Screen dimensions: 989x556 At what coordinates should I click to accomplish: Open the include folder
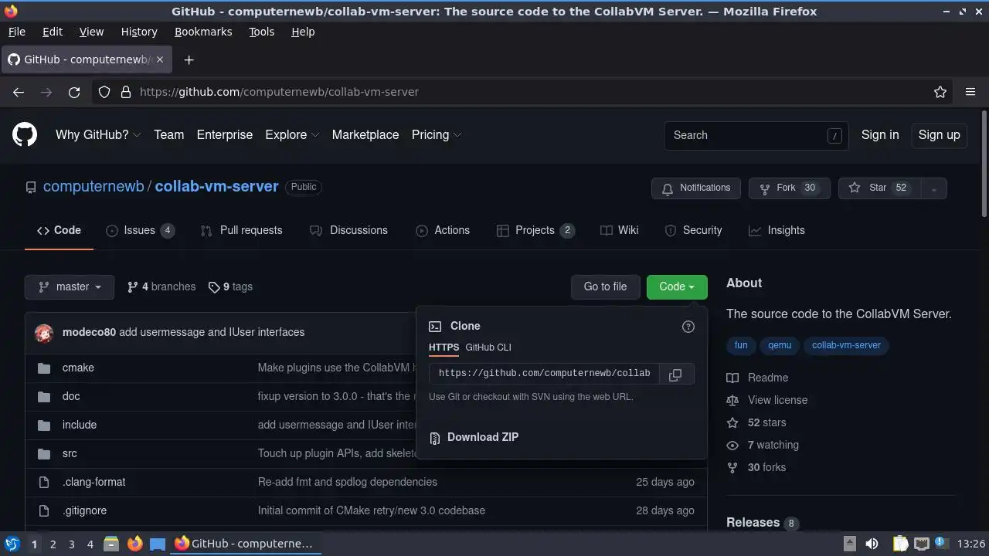[80, 425]
